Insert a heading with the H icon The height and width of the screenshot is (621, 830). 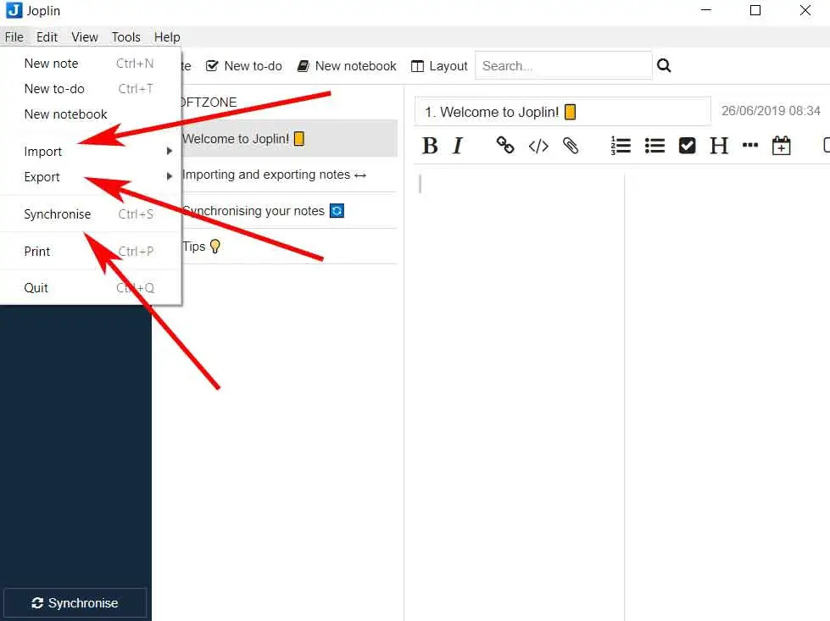tap(719, 146)
